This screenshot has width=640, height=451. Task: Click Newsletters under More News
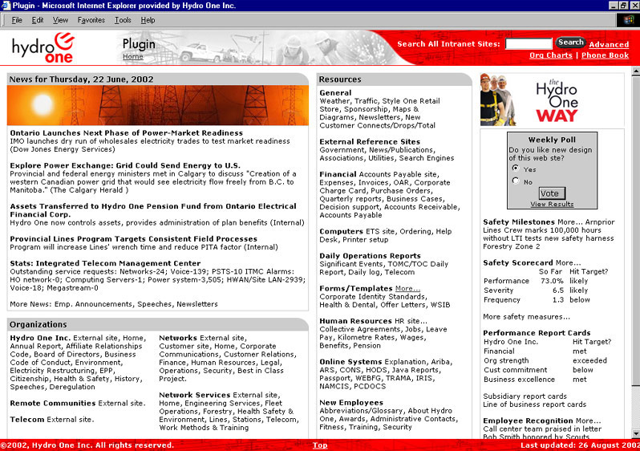click(197, 304)
